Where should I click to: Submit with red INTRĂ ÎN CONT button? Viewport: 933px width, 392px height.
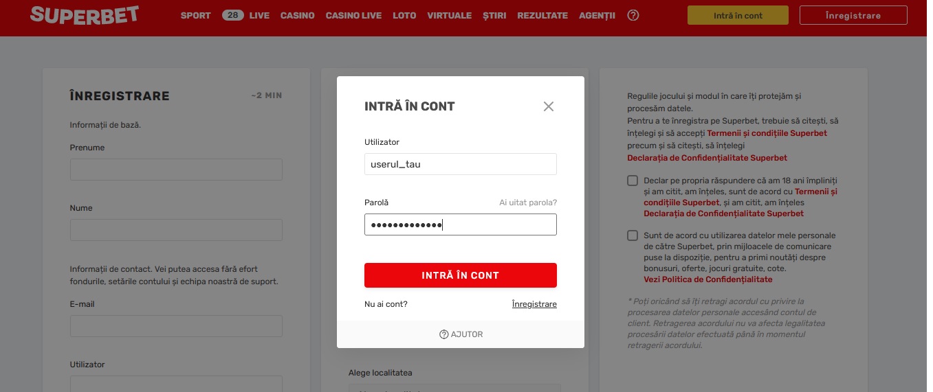(x=461, y=275)
